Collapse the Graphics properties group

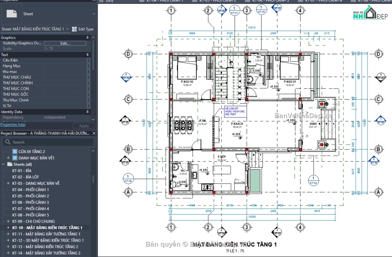(88, 38)
